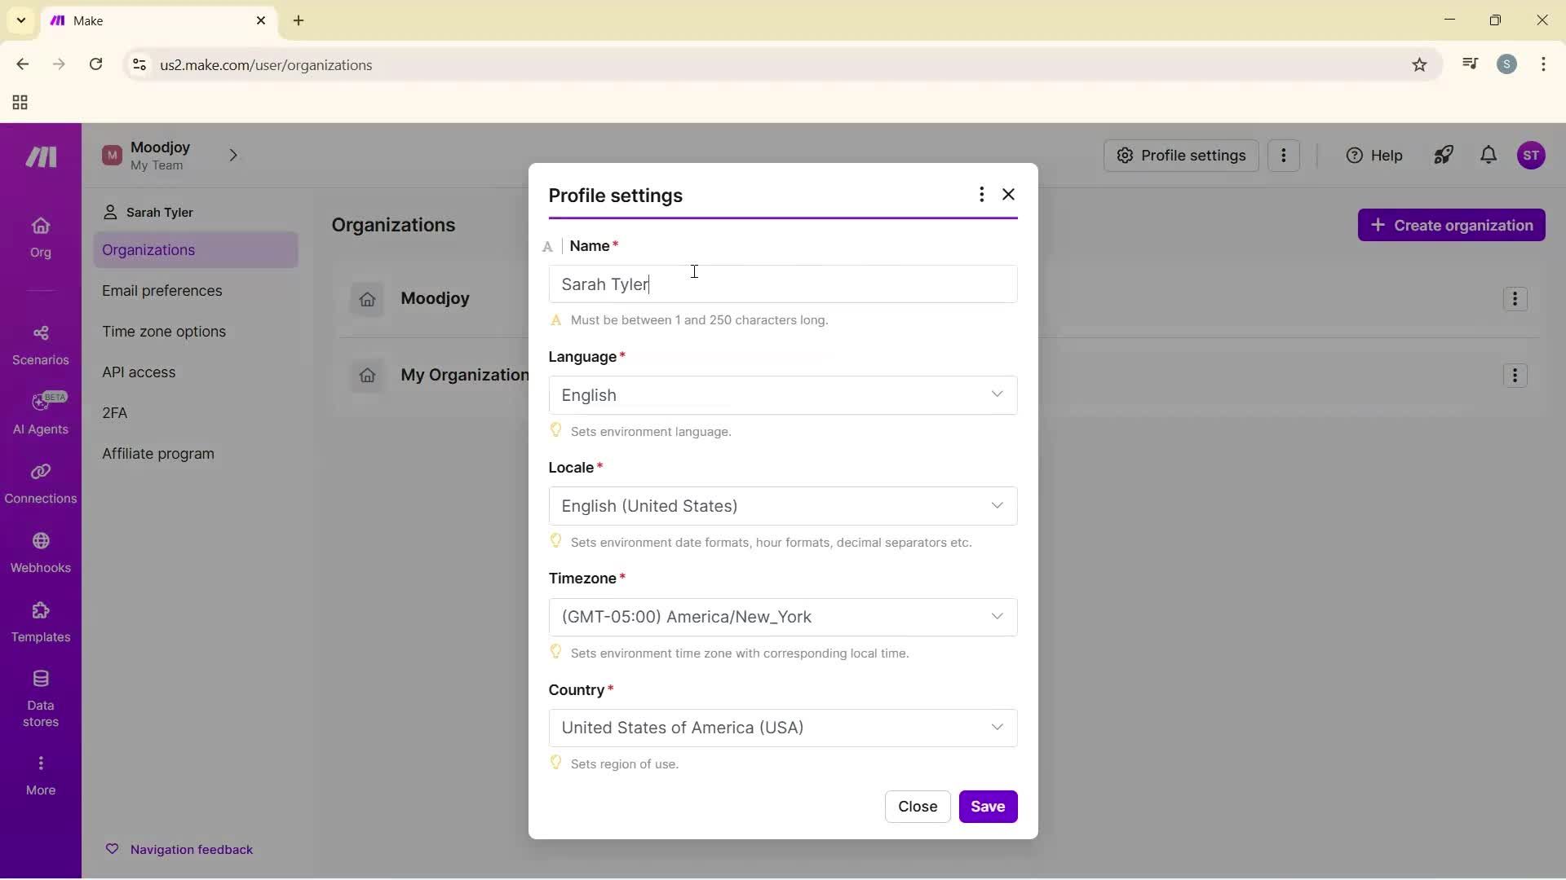The image size is (1566, 880).
Task: Click inside the Name input field
Action: pos(782,284)
